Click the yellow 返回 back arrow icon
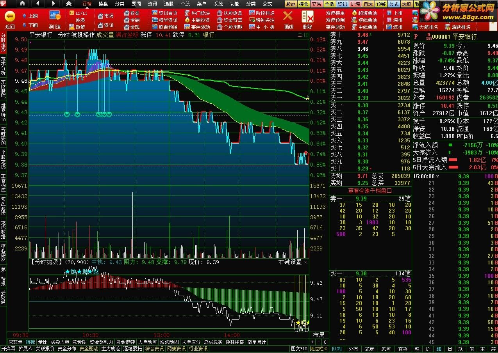This screenshot has width=498, height=353. pos(10,16)
